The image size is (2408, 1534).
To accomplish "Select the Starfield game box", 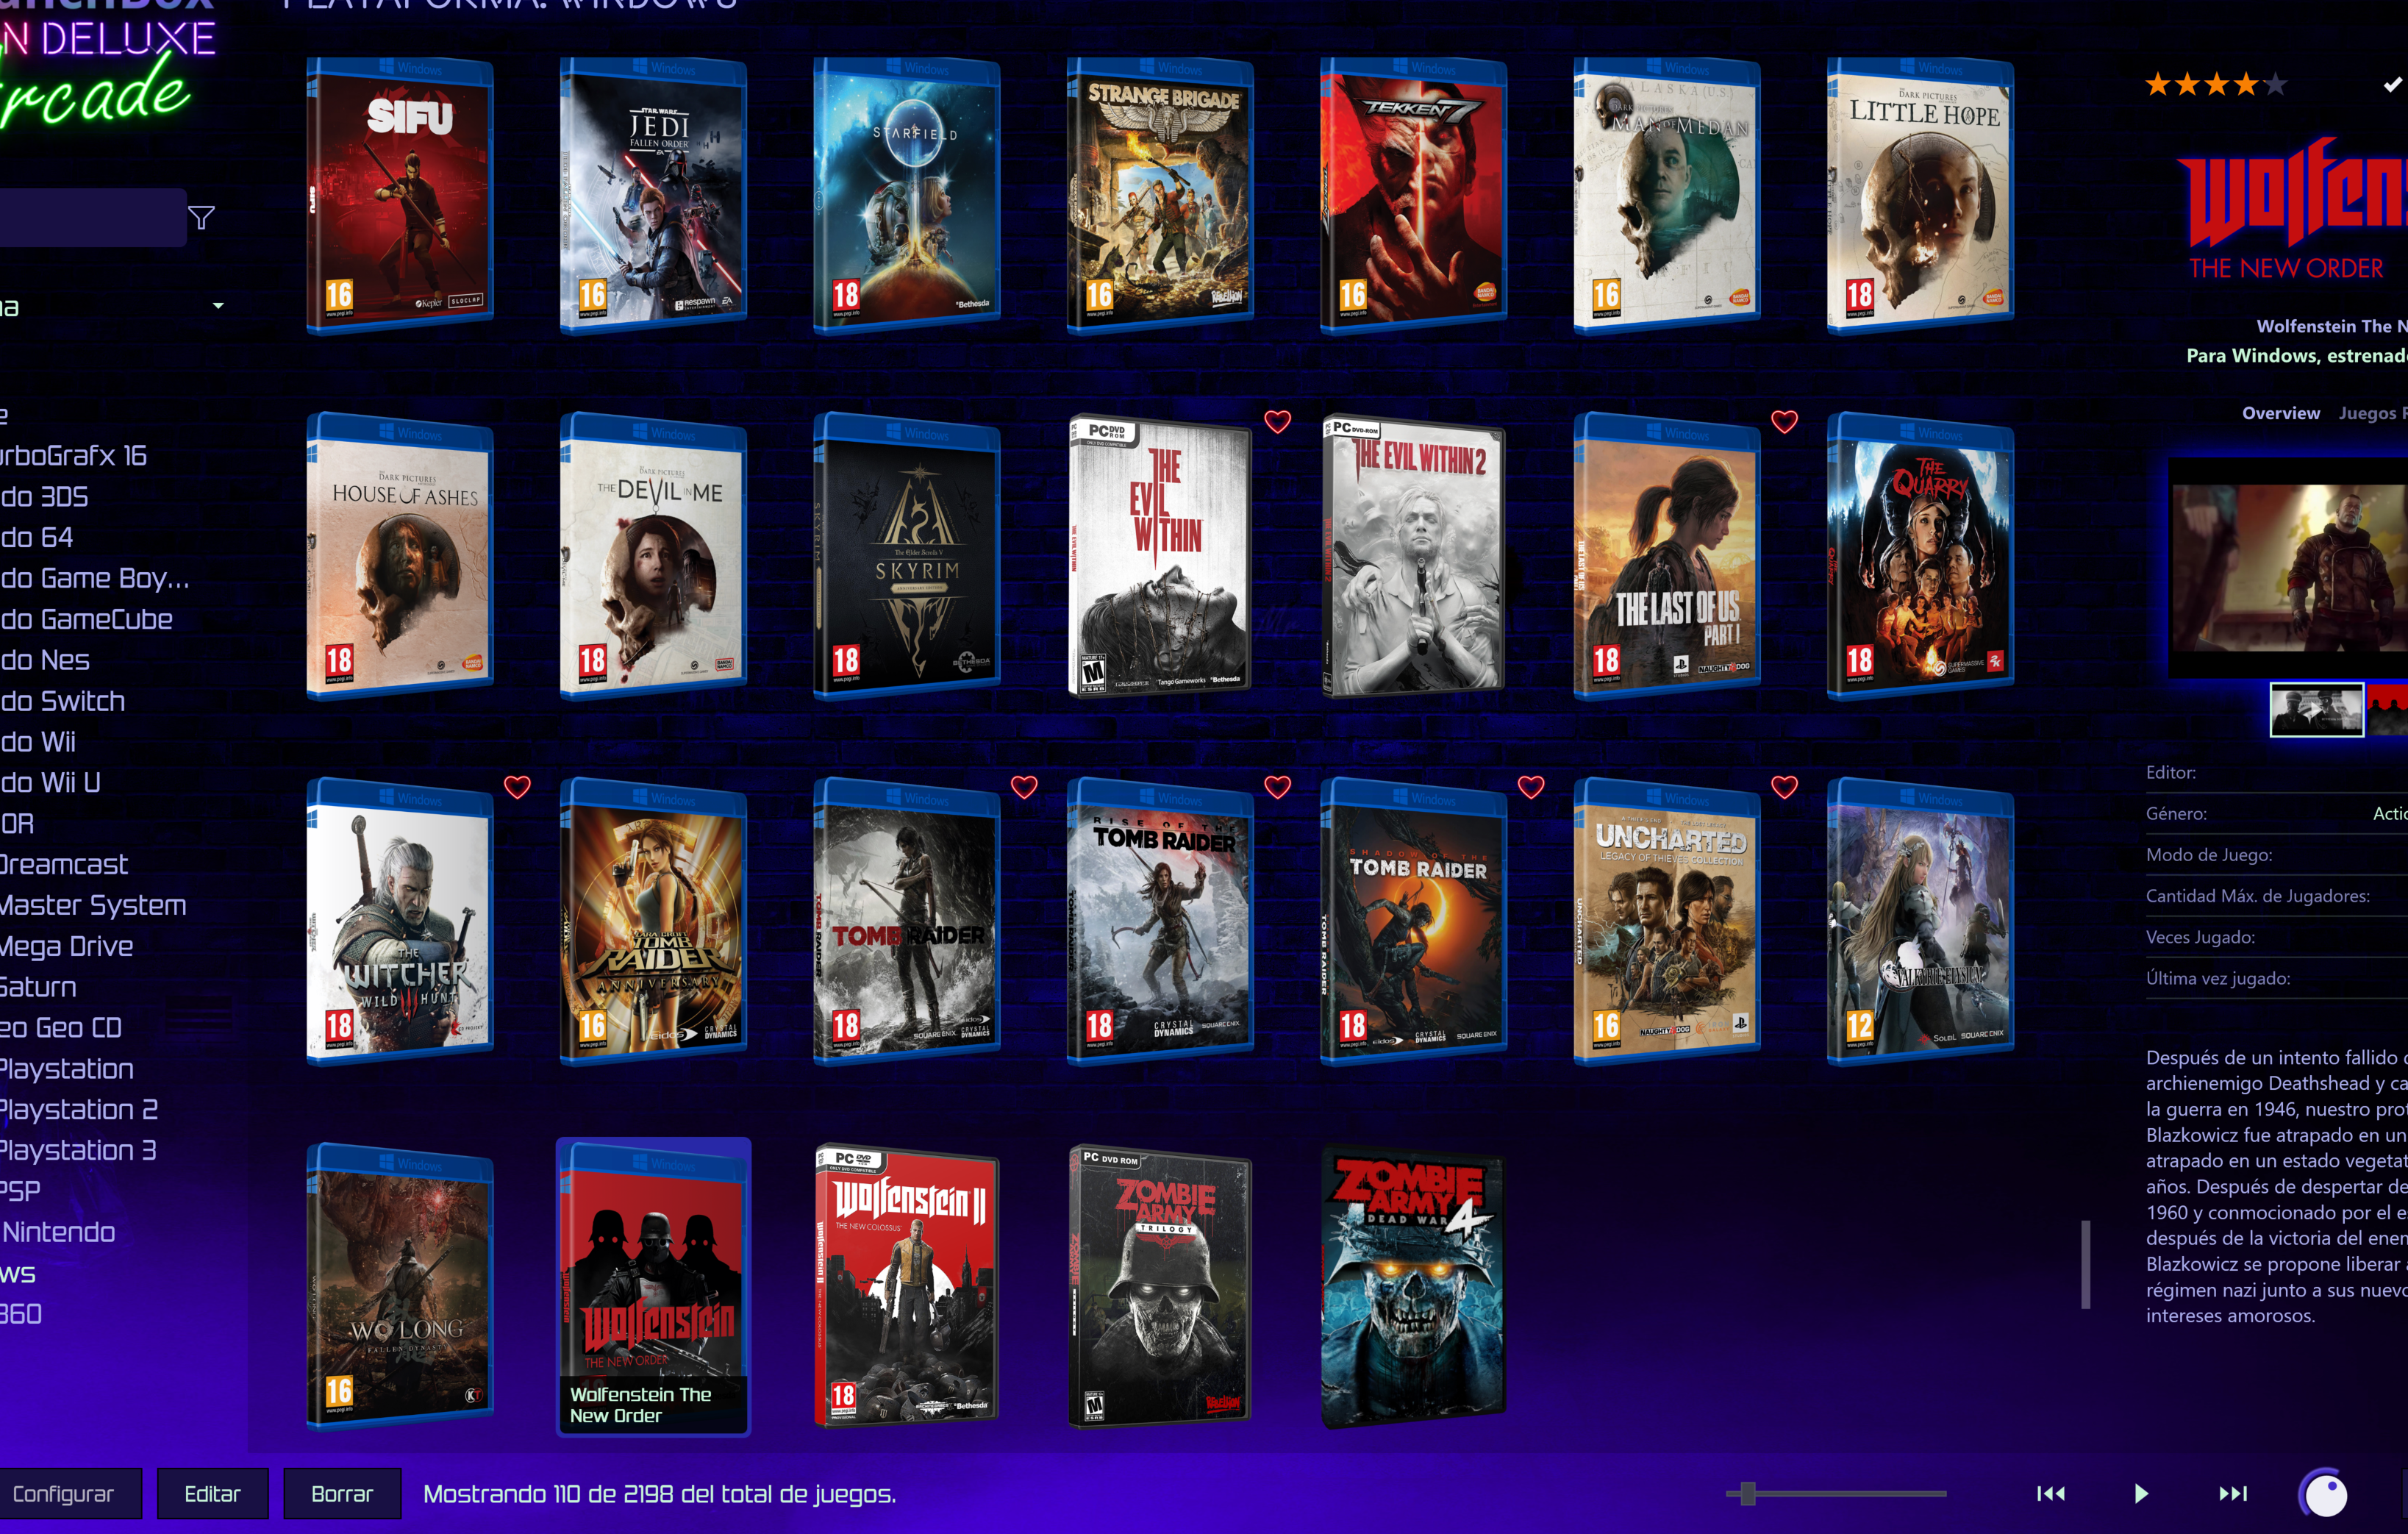I will pos(907,195).
